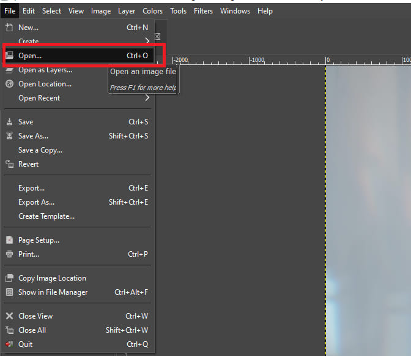Open the Windows menu
The image size is (411, 356).
[235, 11]
